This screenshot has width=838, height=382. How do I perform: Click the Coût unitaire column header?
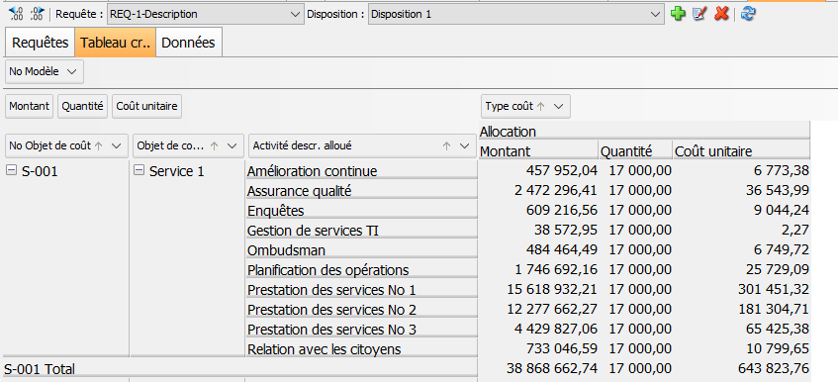(741, 151)
